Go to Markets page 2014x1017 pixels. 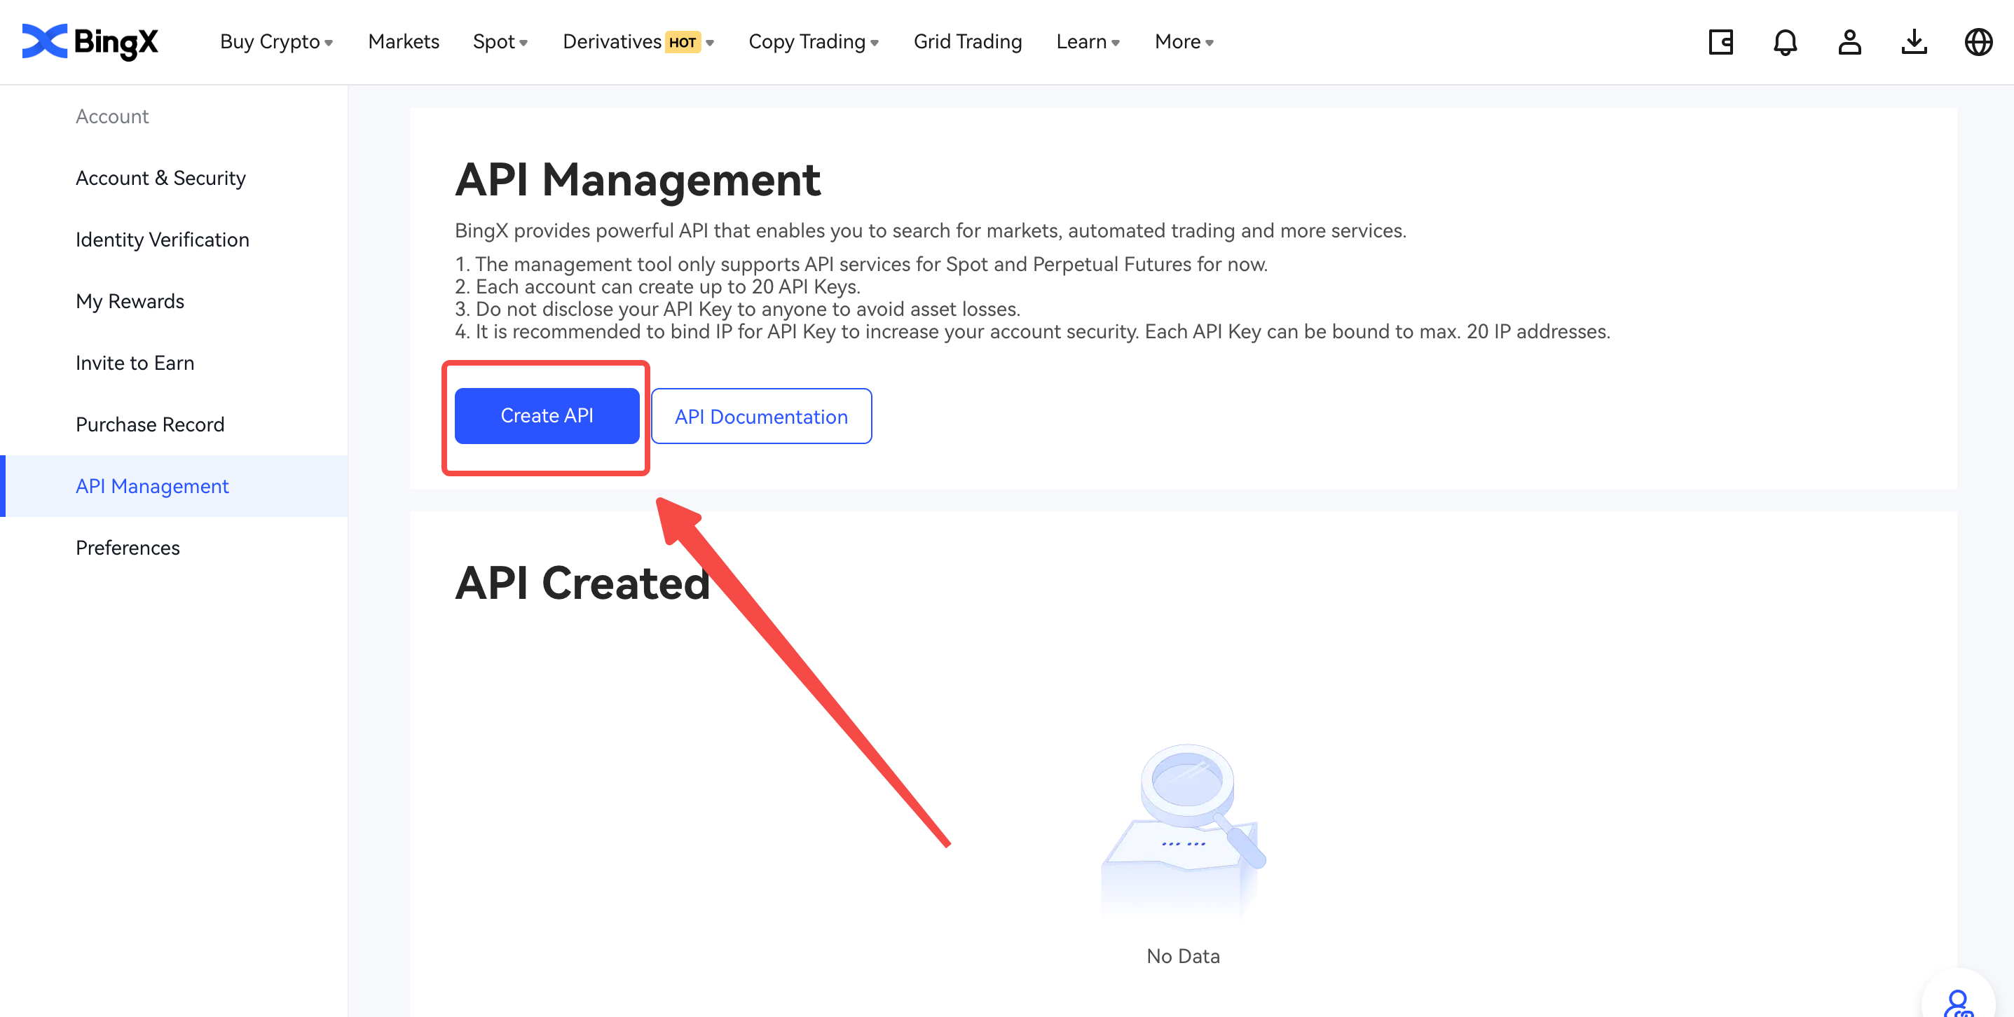coord(404,41)
